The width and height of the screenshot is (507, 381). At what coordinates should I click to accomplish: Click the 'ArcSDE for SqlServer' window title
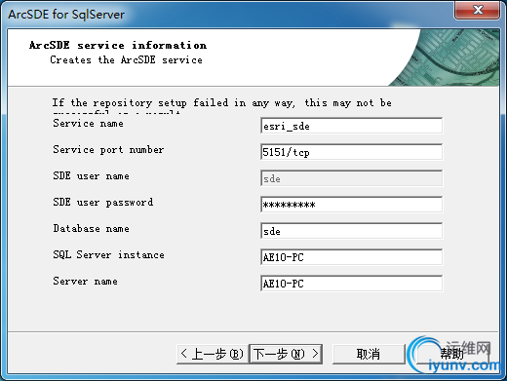[x=66, y=15]
